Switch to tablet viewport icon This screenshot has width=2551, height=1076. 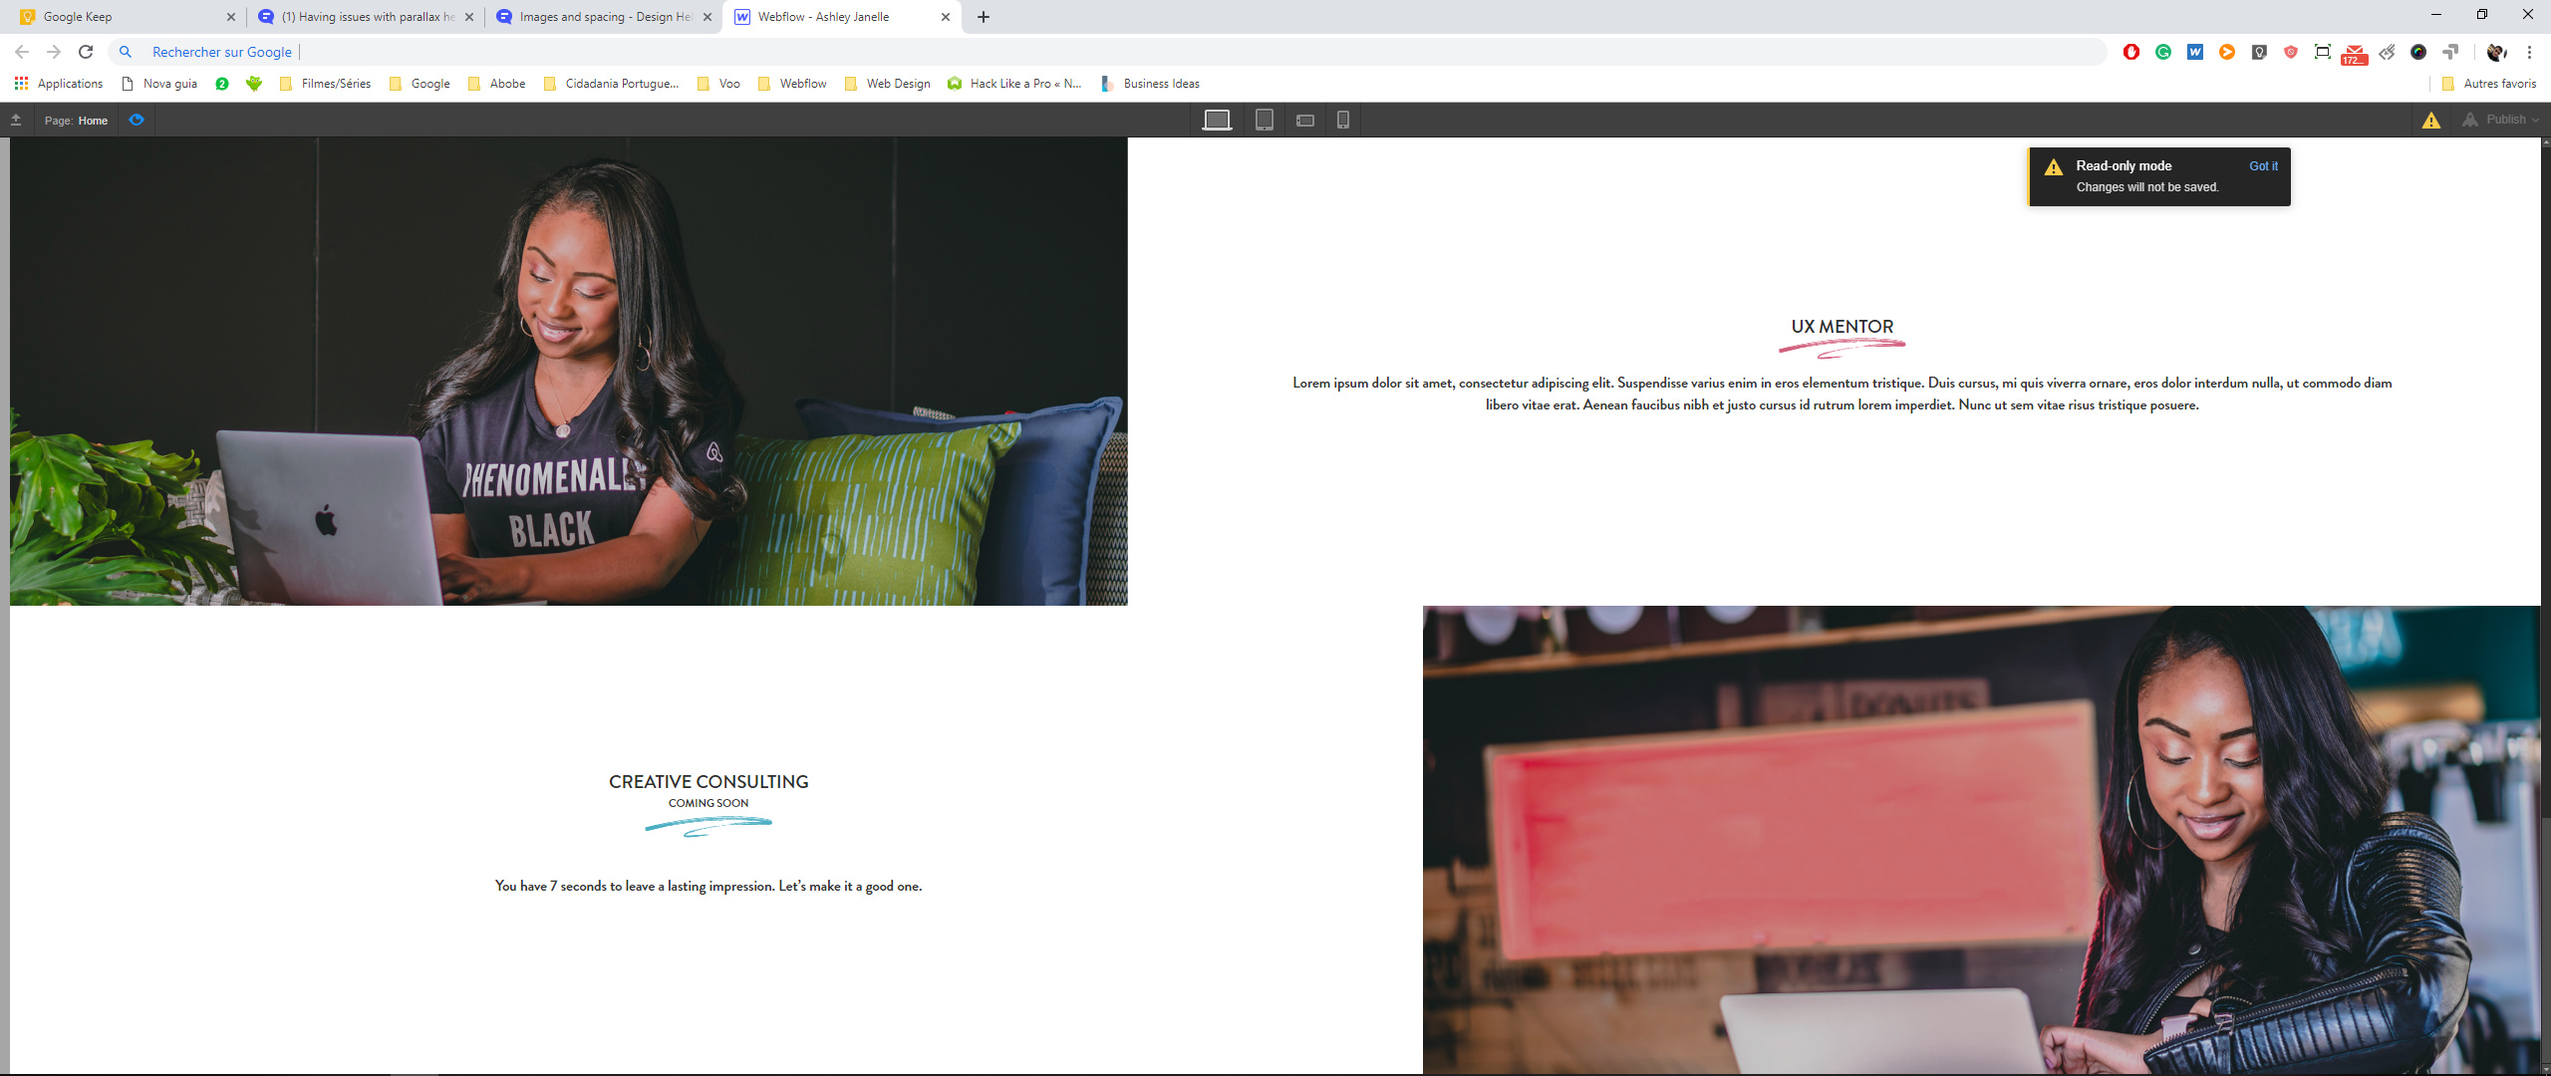click(1264, 121)
